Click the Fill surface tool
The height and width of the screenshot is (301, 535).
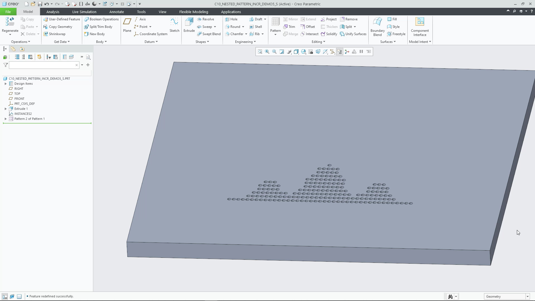(392, 19)
